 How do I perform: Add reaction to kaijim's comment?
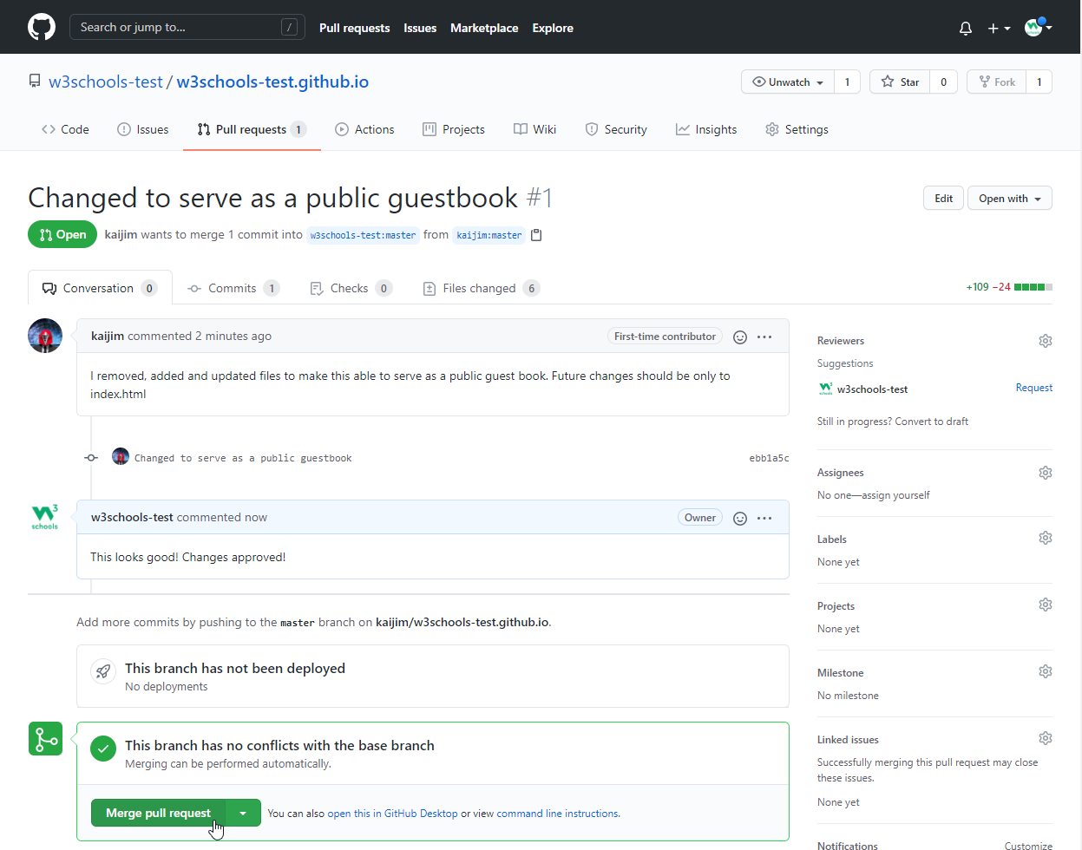(740, 337)
